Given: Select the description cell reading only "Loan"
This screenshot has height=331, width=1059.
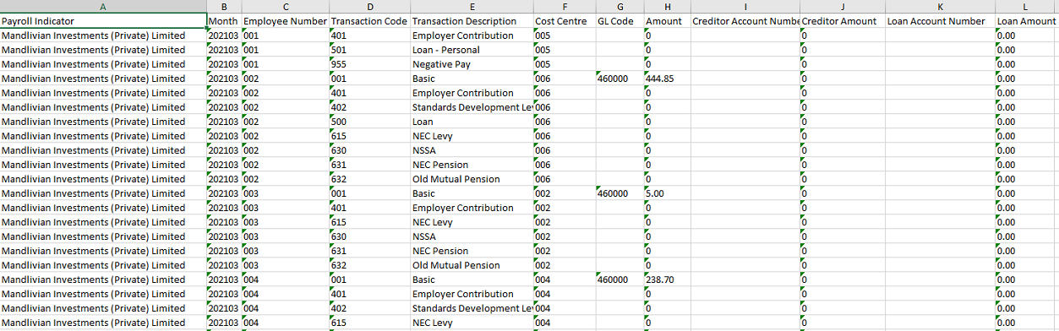Looking at the screenshot, I should coord(472,122).
